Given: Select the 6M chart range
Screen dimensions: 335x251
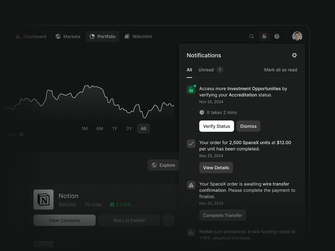Looking at the screenshot, I should (x=100, y=129).
